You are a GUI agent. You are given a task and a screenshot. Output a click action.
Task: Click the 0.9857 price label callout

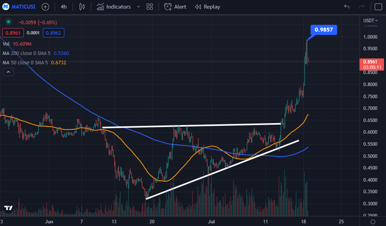click(324, 30)
